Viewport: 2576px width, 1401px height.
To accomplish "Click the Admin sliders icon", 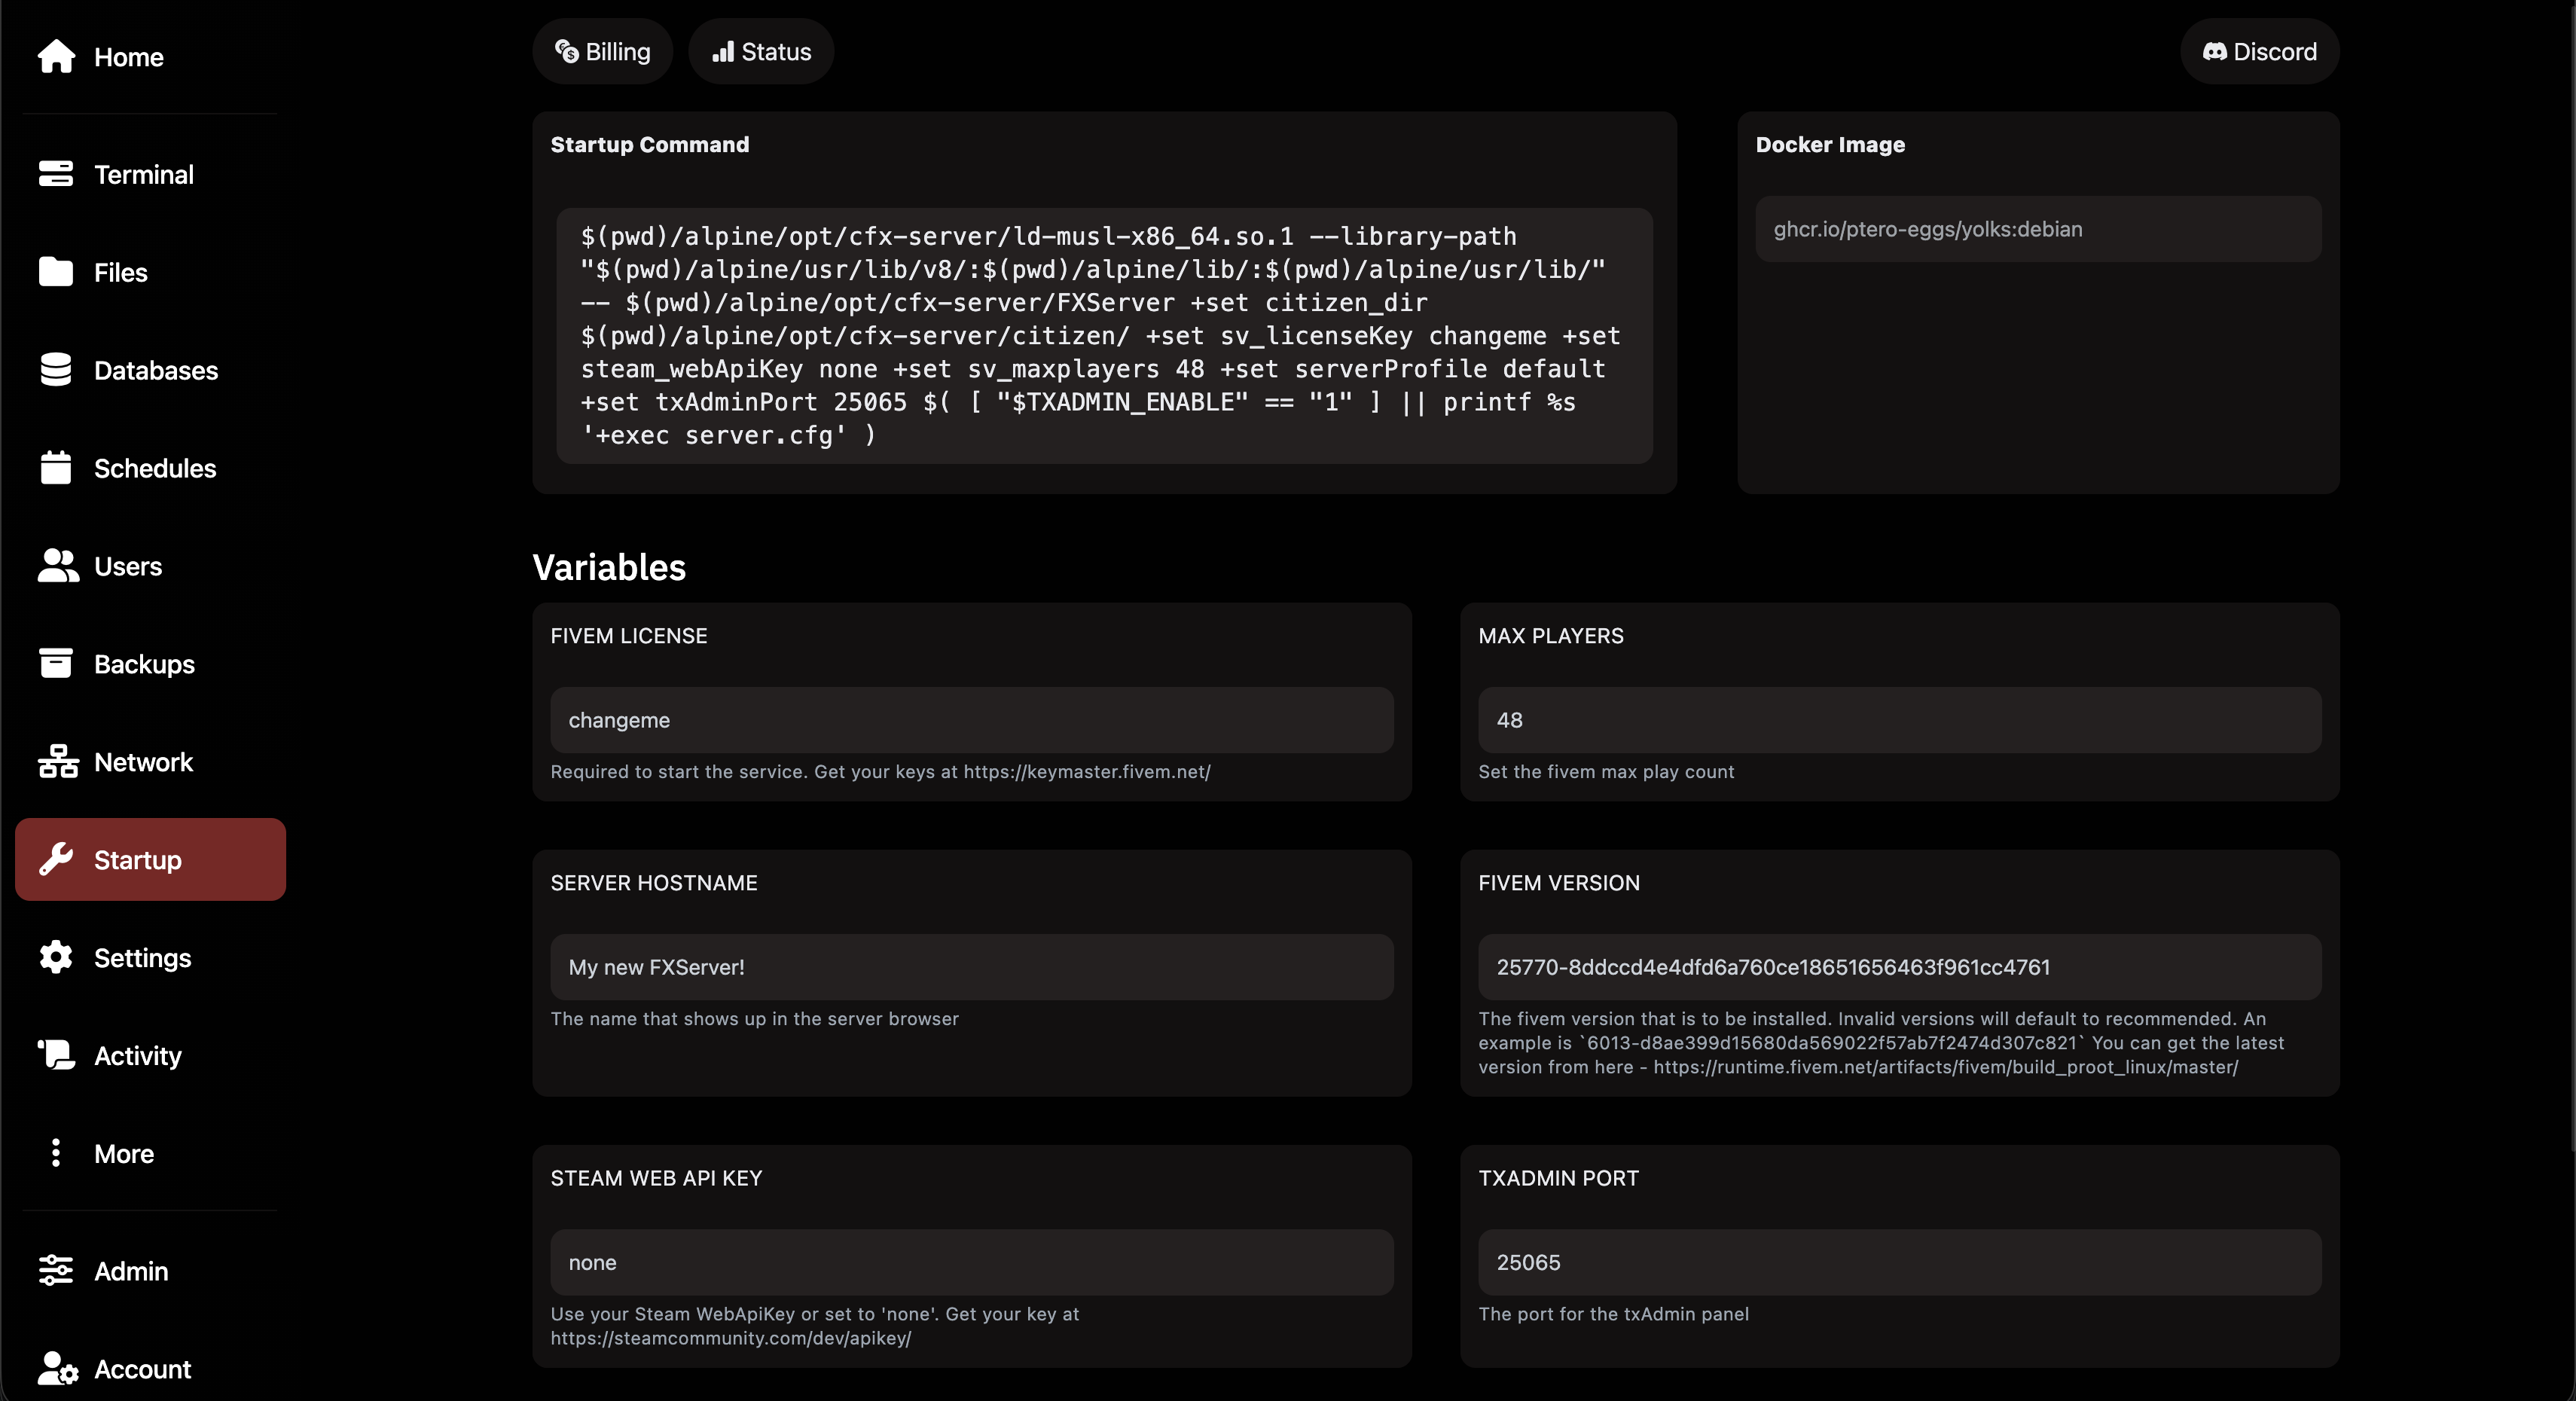I will coord(56,1271).
